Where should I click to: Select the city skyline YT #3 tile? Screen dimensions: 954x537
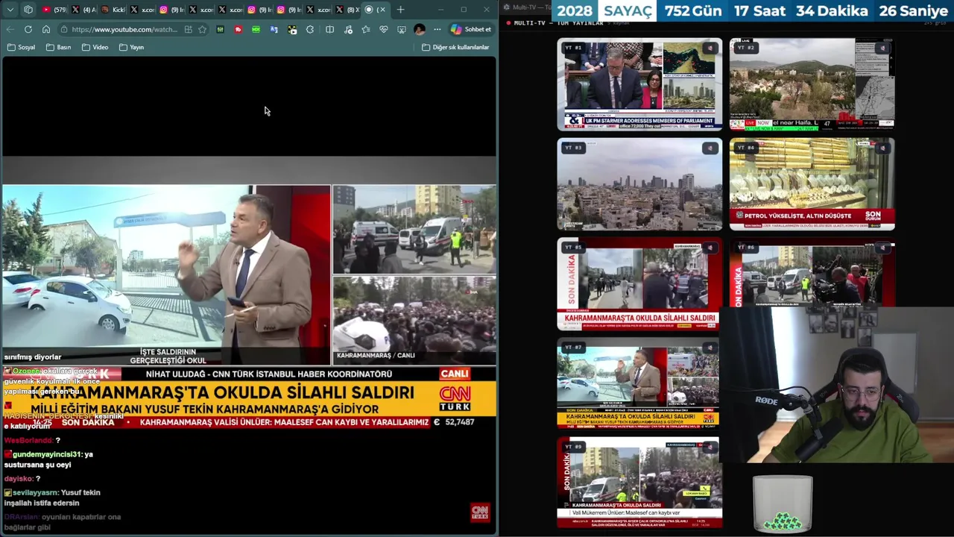(639, 184)
